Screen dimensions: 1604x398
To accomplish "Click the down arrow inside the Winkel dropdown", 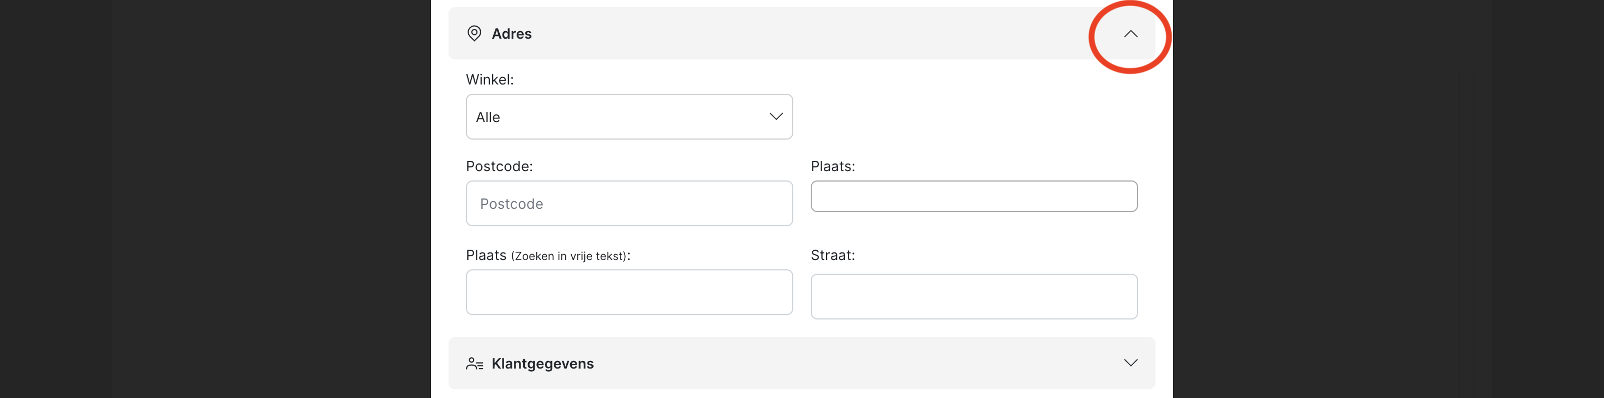I will 775,117.
